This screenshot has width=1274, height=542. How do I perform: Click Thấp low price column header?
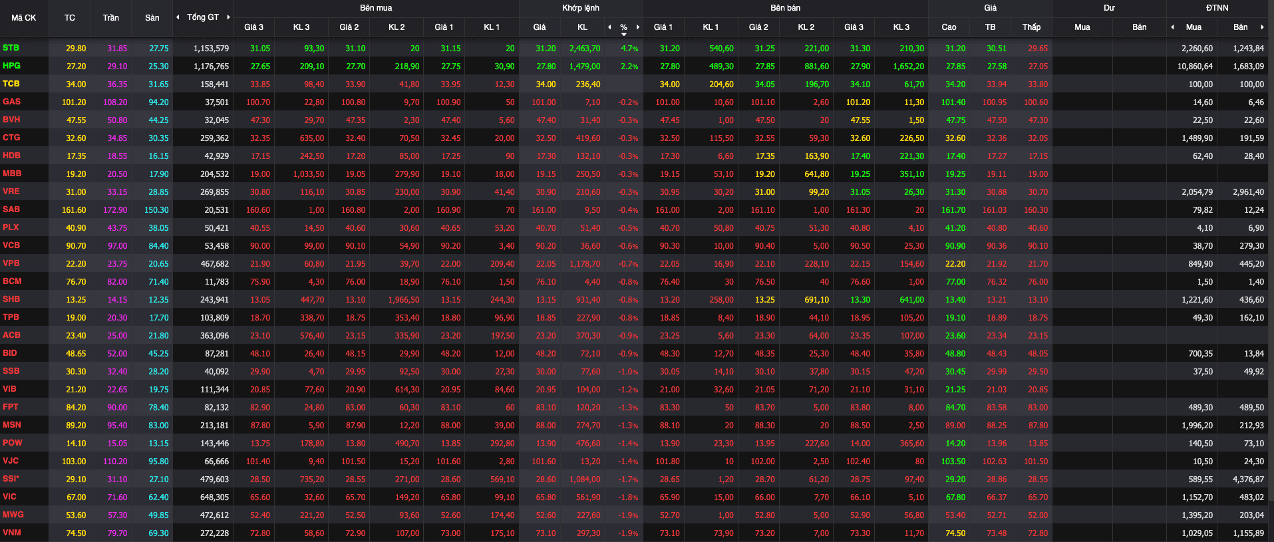coord(1032,27)
